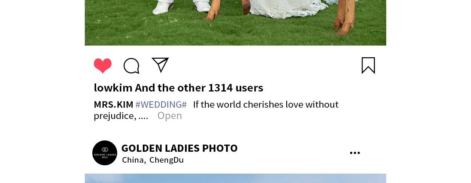View the other 1314 users who liked

199,88
